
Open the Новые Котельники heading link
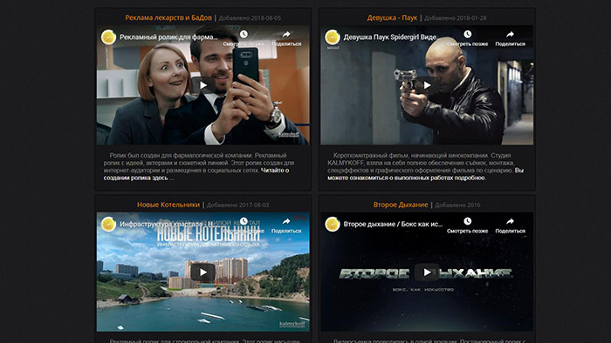[168, 205]
